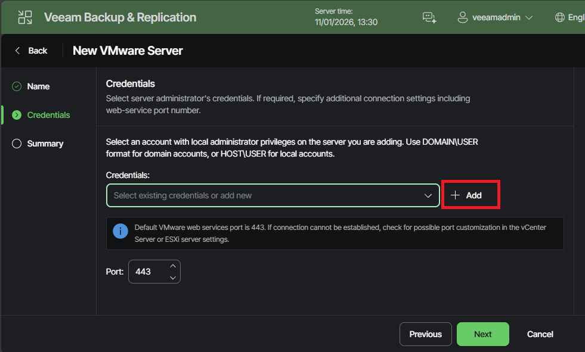Image resolution: width=585 pixels, height=352 pixels.
Task: Click the veeamadmin user account icon
Action: (x=463, y=17)
